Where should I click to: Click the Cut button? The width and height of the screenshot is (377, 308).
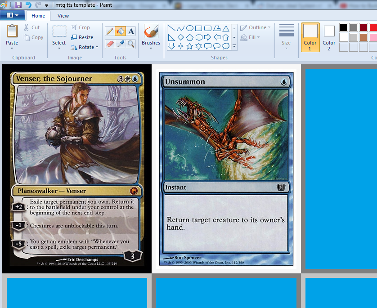pos(31,27)
